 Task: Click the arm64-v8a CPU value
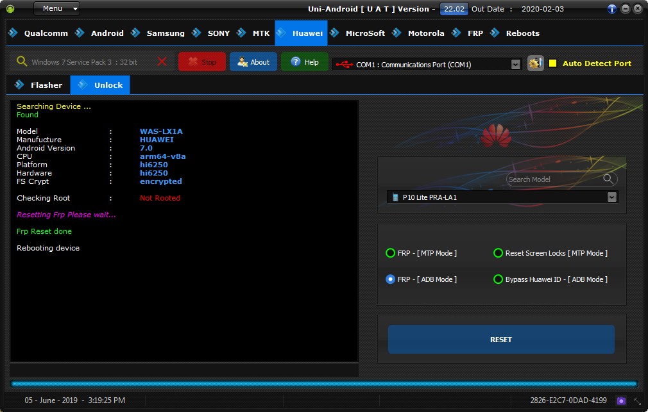coord(163,156)
